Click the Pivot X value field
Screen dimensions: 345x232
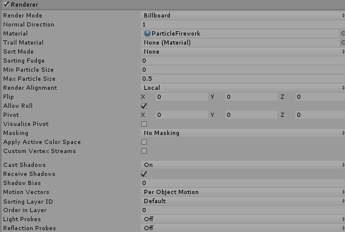point(182,114)
